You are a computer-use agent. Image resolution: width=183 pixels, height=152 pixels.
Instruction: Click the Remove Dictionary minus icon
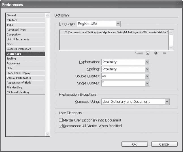click(164, 53)
